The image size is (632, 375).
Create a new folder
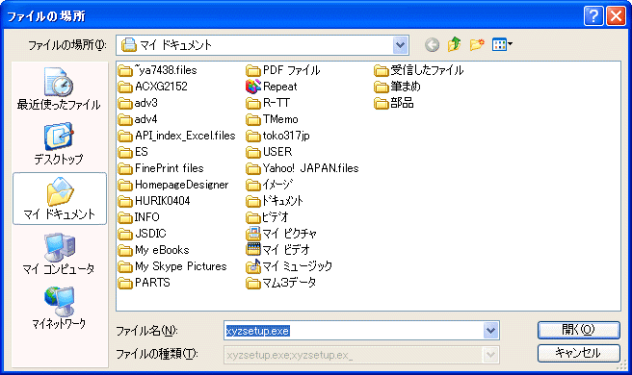pyautogui.click(x=477, y=44)
